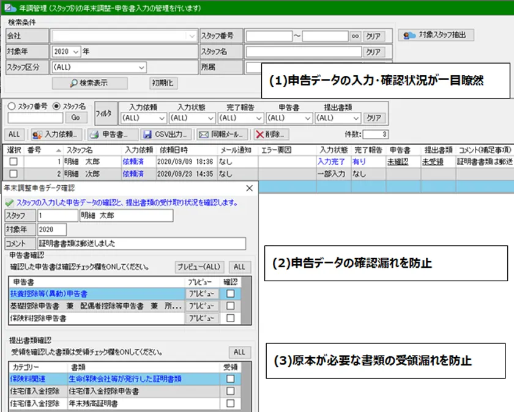Tick the selection checkbox for 明細 太郎
This screenshot has height=412, width=514.
(x=13, y=161)
